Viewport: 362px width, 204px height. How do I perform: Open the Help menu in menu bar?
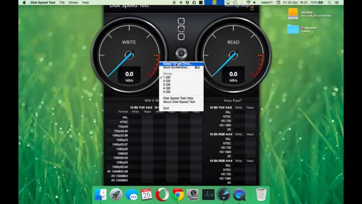85,3
